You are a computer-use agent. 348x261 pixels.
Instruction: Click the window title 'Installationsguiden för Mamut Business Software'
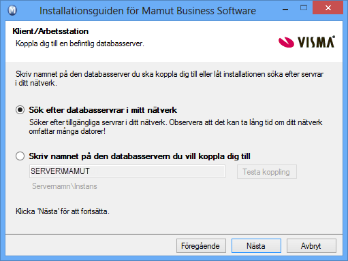[148, 11]
